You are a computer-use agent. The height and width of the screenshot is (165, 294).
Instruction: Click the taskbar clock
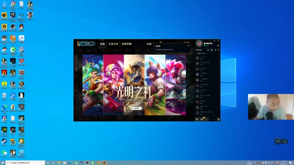[x=284, y=163]
